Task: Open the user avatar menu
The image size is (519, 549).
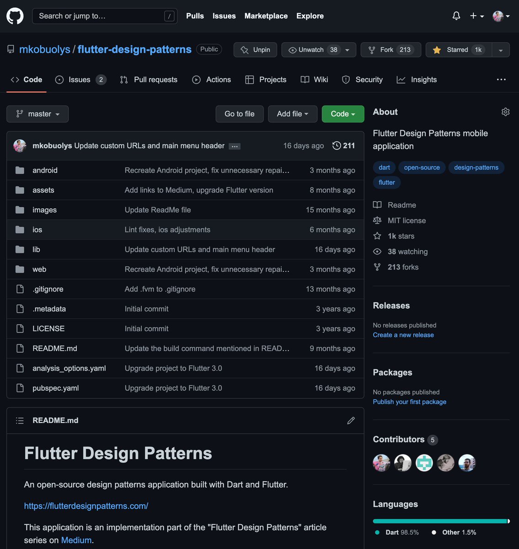Action: (x=501, y=16)
